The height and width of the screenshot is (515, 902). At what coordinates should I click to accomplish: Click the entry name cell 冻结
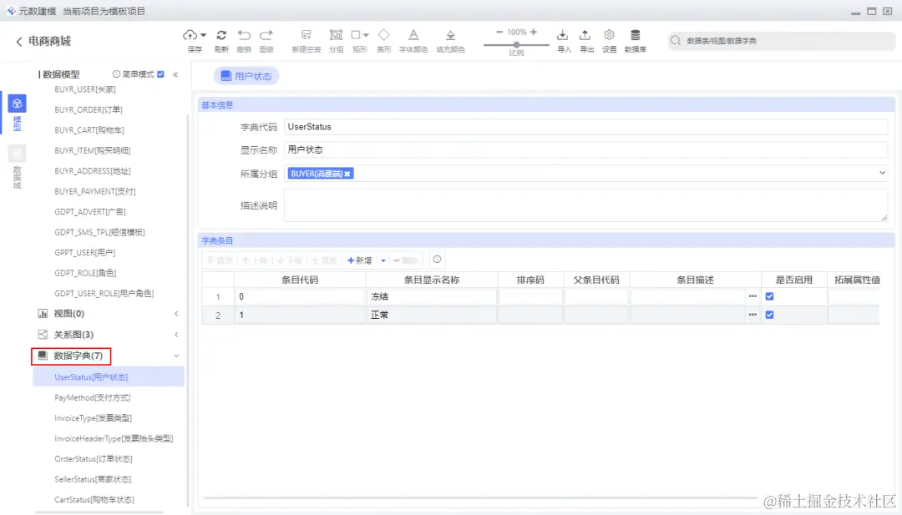(x=432, y=296)
